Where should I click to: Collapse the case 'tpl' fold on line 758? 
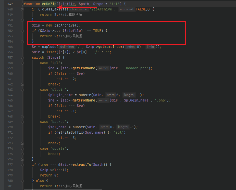coord(22,63)
